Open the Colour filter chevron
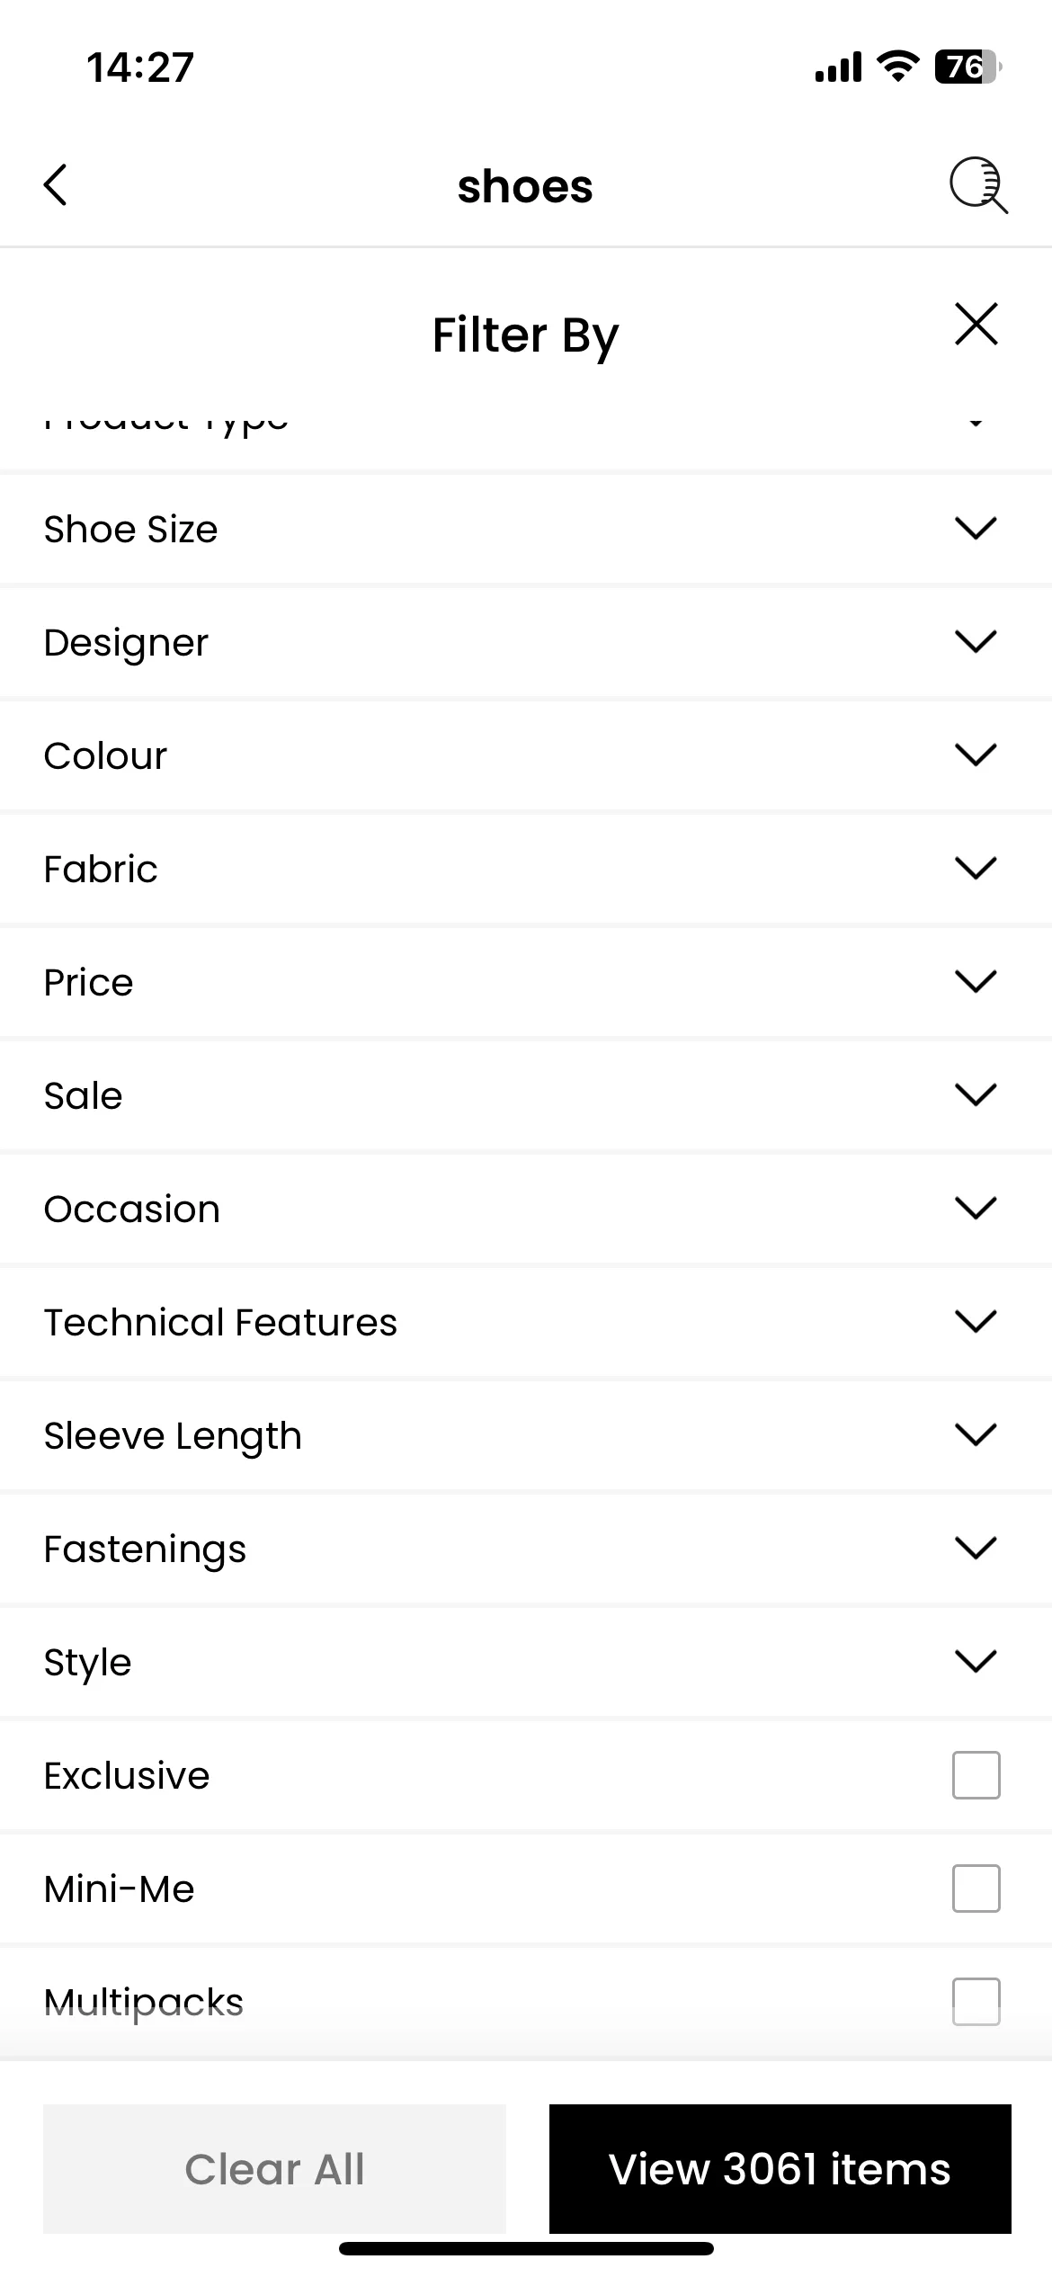 coord(976,755)
